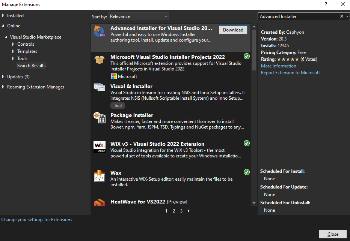Click installed checkmark on Wax extension
Image resolution: width=350 pixels, height=241 pixels.
(247, 172)
